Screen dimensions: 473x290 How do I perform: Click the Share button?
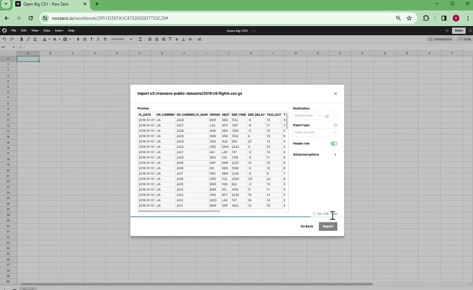point(459,31)
